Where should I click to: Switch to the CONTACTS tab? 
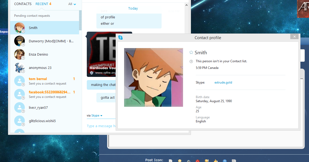point(23,4)
